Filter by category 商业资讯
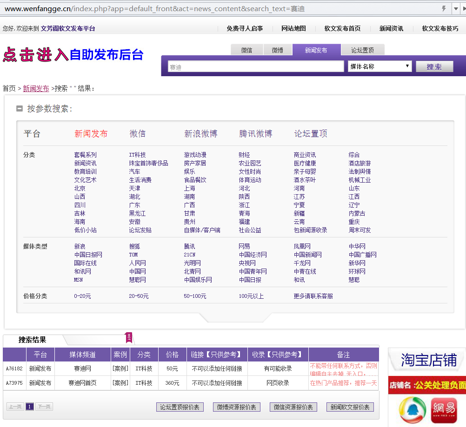The image size is (466, 427). click(x=305, y=155)
